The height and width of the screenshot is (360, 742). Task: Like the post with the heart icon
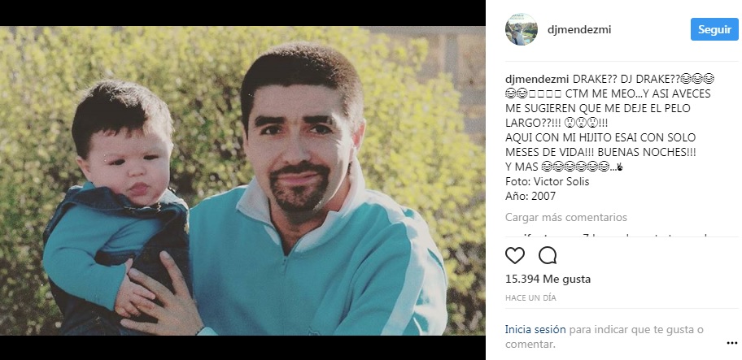[x=515, y=256]
